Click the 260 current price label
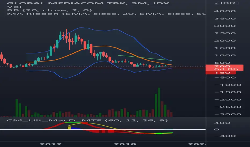The width and height of the screenshot is (250, 147). click(222, 66)
